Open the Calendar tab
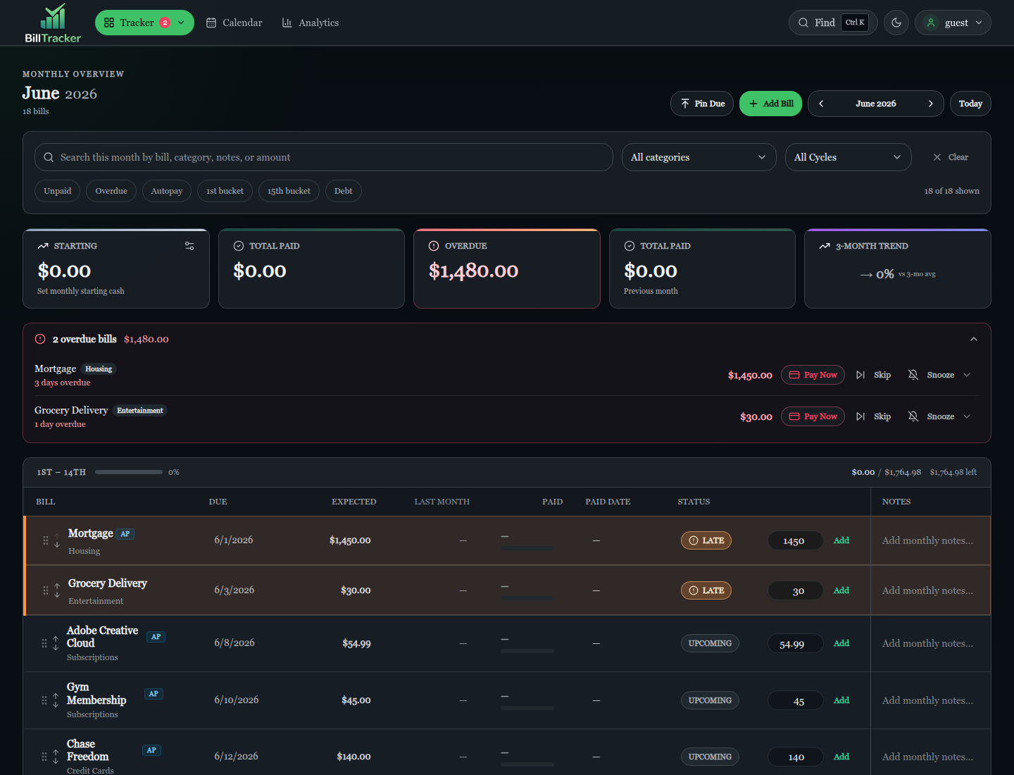This screenshot has height=775, width=1014. coord(234,23)
